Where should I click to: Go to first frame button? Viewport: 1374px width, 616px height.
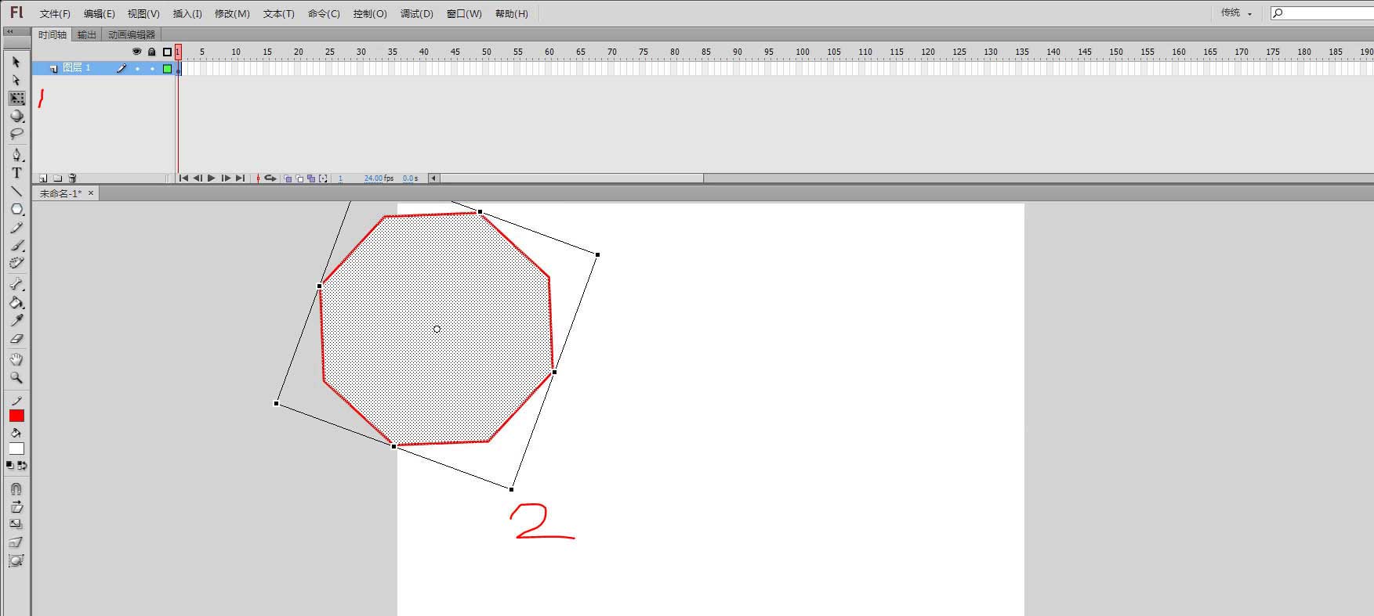pos(183,178)
